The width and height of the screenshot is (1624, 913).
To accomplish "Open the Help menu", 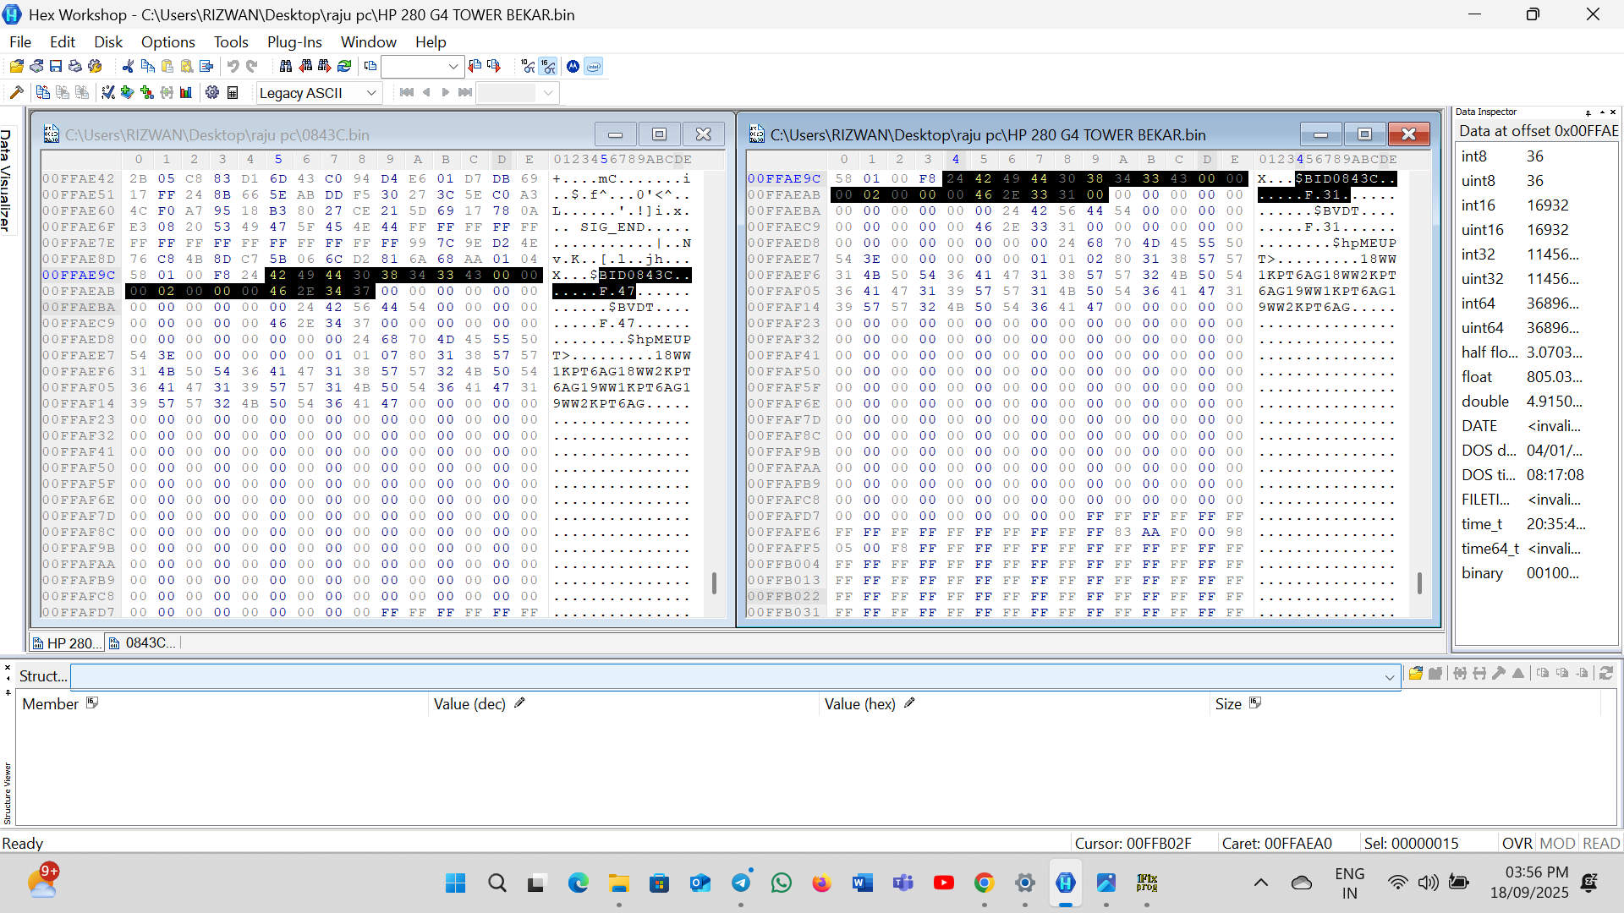I will click(431, 41).
